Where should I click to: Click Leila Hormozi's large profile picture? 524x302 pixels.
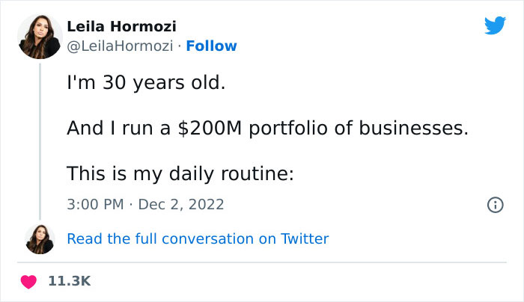[x=40, y=37]
